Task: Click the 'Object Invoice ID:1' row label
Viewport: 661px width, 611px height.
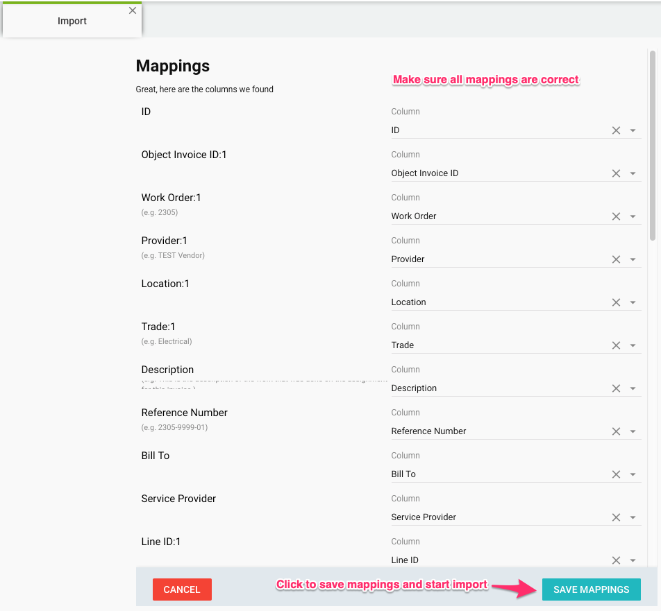Action: pyautogui.click(x=184, y=155)
